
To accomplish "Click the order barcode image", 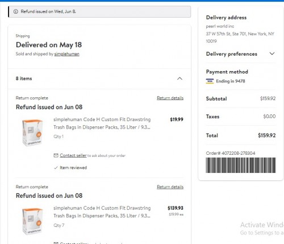I will (x=241, y=165).
